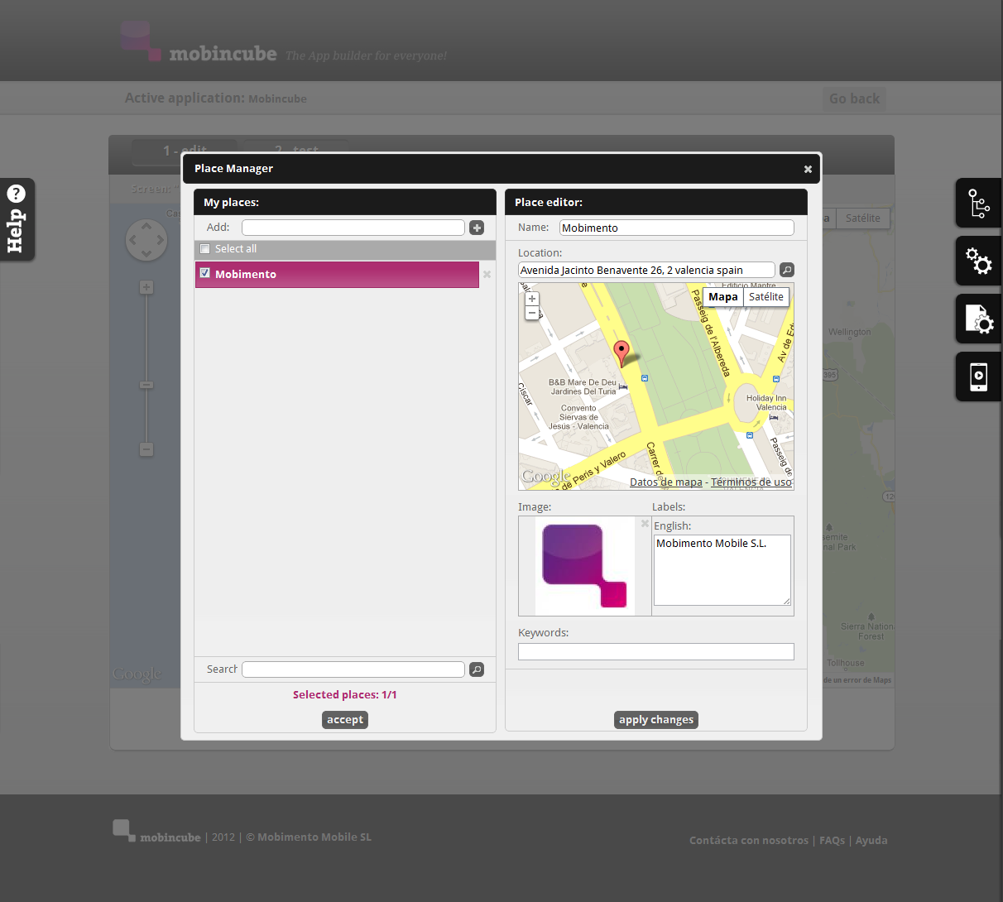
Task: Uncheck the Mobimento place checkbox
Action: (205, 273)
